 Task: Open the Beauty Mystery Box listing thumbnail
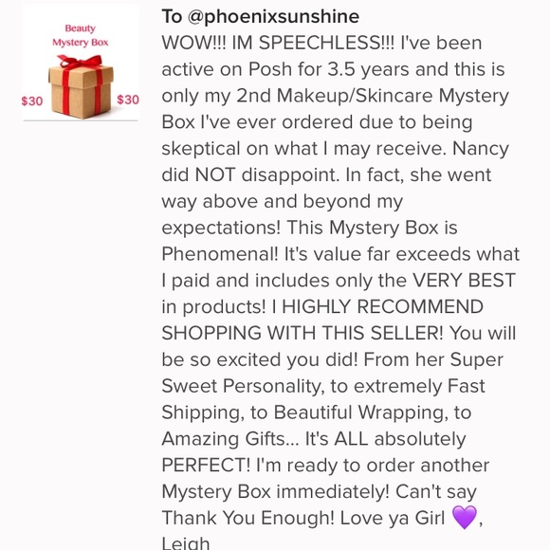pyautogui.click(x=81, y=64)
